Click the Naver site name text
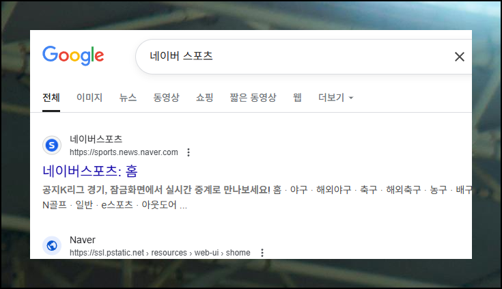 (x=83, y=240)
